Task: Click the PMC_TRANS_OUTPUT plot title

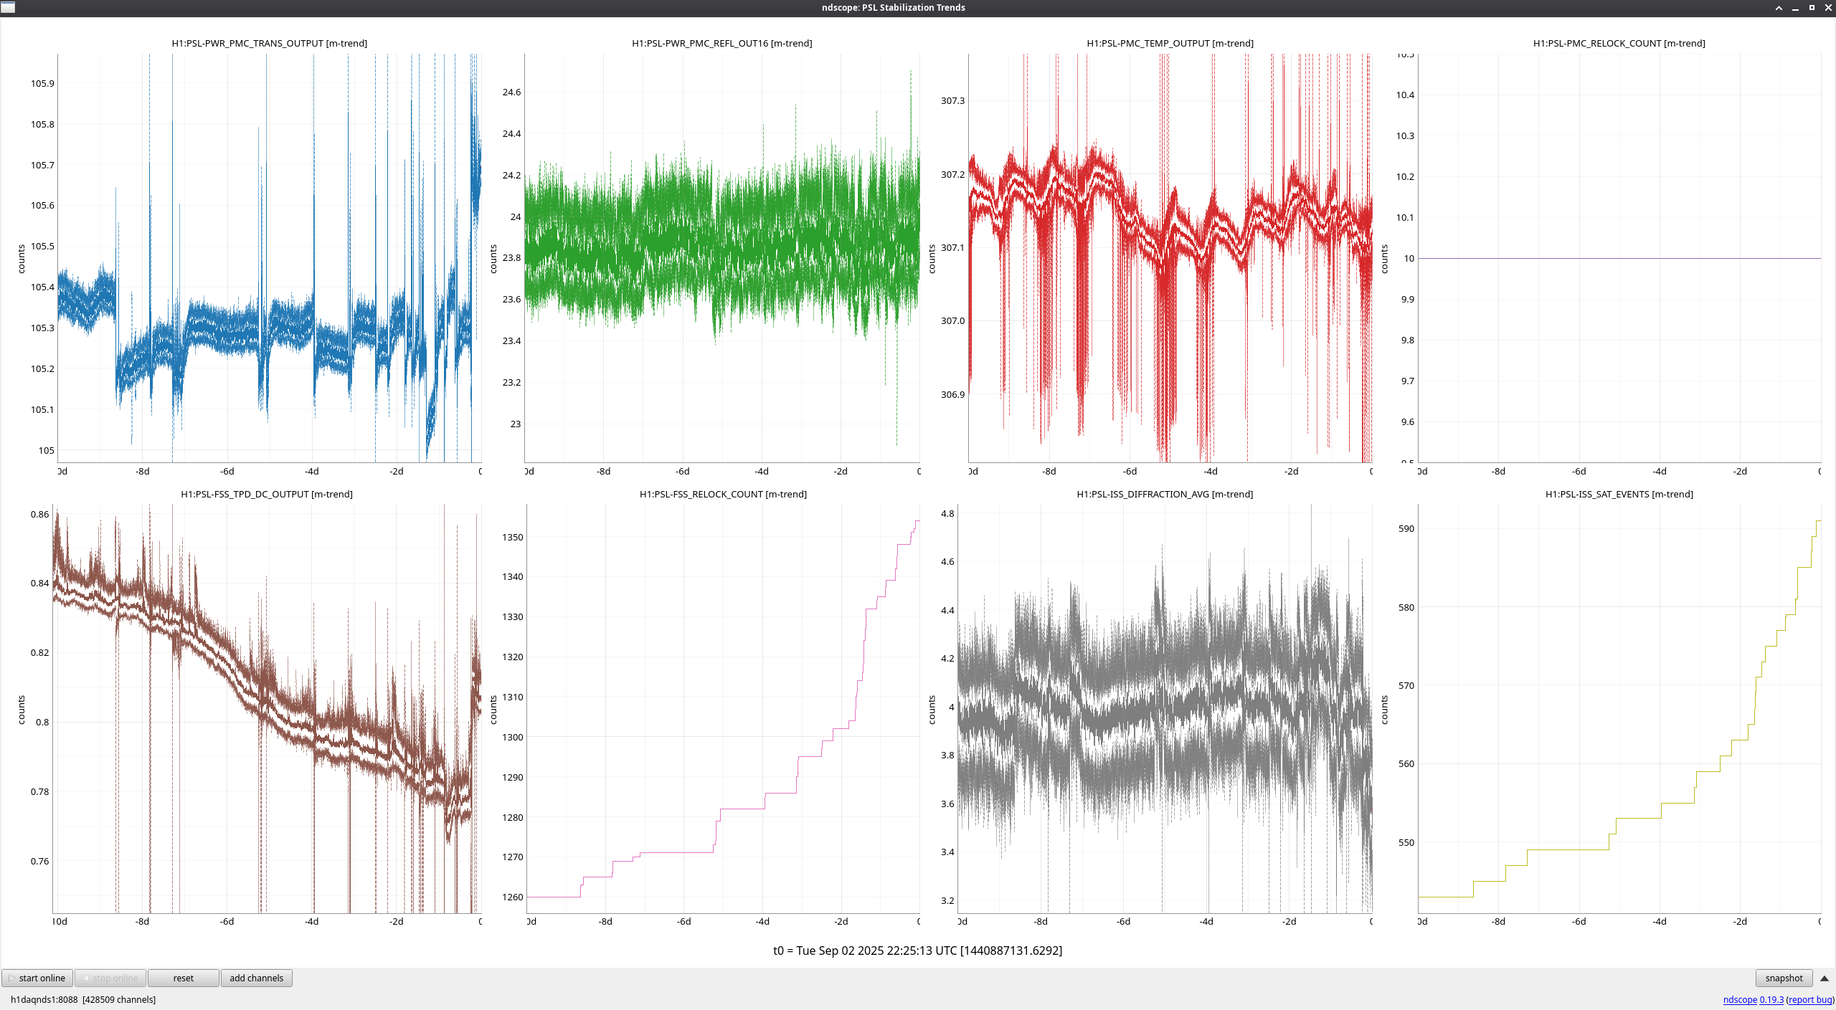Action: (269, 43)
